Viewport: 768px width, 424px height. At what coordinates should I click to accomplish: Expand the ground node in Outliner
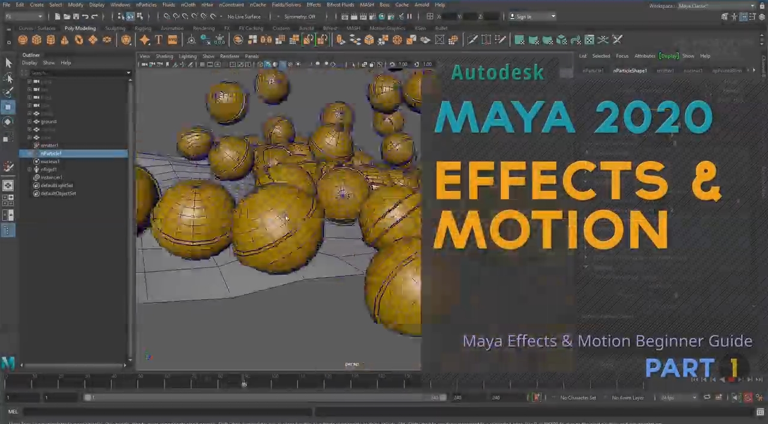tap(29, 122)
